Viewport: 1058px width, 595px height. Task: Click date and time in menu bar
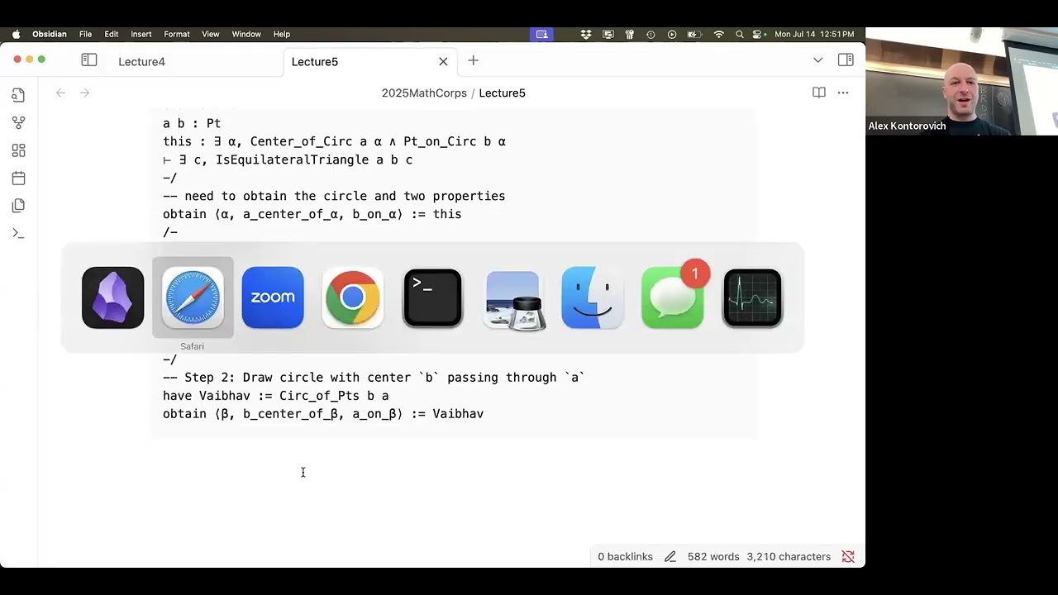814,34
